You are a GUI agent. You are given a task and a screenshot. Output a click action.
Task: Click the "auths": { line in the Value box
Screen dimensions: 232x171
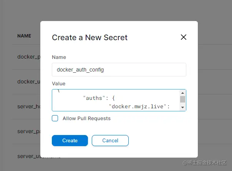click(99, 98)
